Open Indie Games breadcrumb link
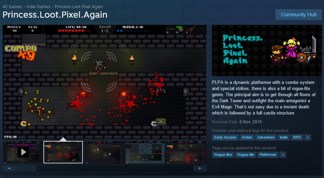324x178 pixels. [x=38, y=6]
